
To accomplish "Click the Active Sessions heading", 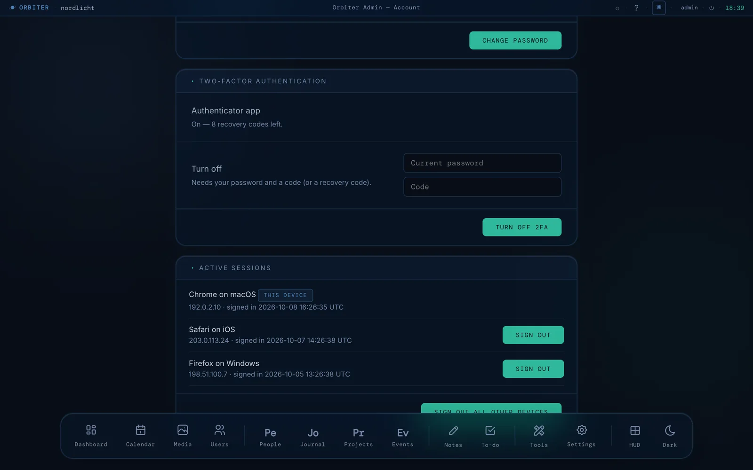I will (235, 268).
